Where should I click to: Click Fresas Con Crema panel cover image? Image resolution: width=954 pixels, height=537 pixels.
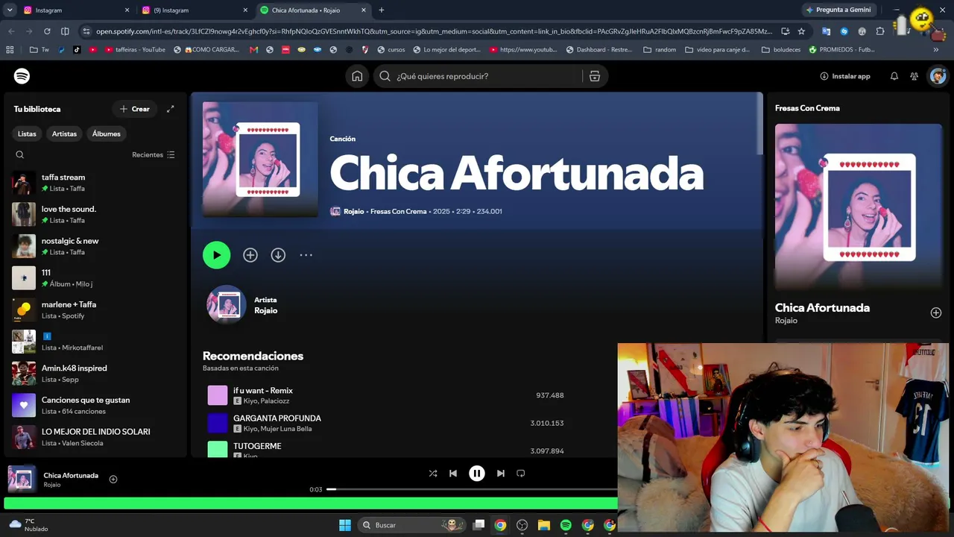859,207
